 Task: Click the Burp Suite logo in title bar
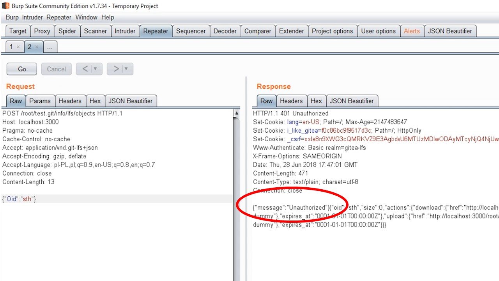6,6
